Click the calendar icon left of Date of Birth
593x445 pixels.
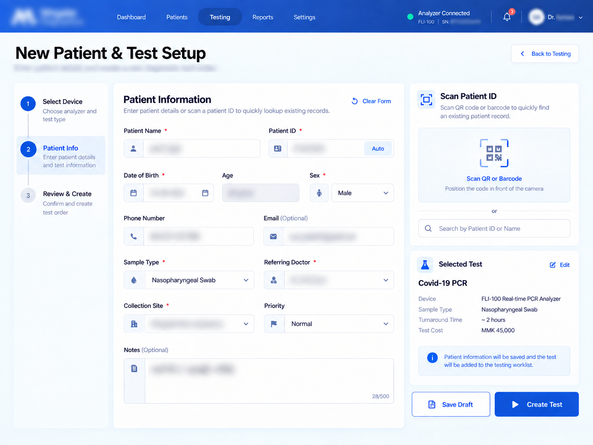(x=134, y=193)
